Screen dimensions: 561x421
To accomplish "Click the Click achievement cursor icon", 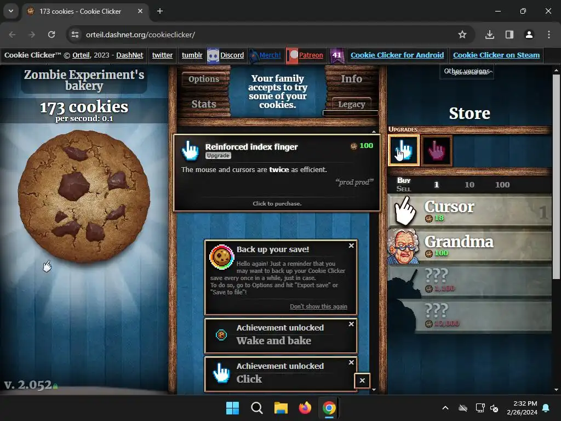I will click(221, 373).
